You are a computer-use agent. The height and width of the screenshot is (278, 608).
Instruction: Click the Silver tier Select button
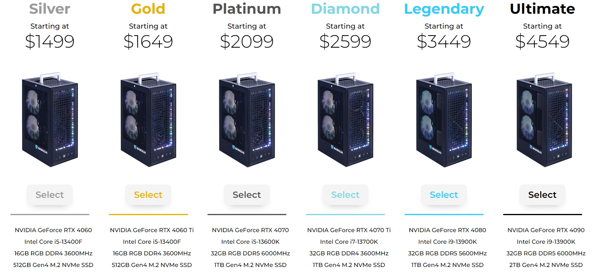click(50, 195)
